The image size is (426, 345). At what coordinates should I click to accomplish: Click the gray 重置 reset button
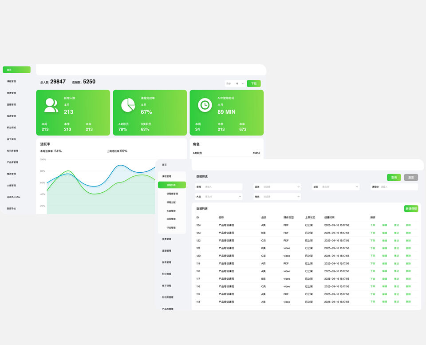tap(411, 178)
